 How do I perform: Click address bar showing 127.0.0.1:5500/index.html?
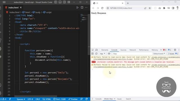[121, 8]
